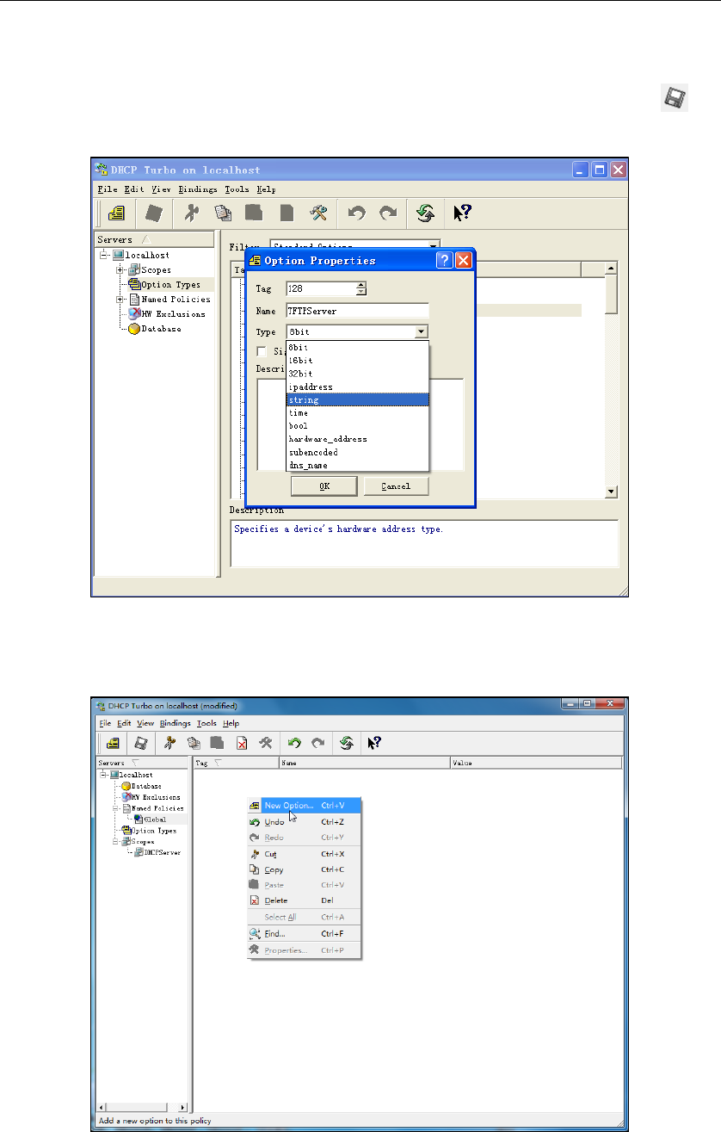Click Delete red-X icon in lower window toolbar
Screen dimensions: 721x1132
click(x=243, y=743)
